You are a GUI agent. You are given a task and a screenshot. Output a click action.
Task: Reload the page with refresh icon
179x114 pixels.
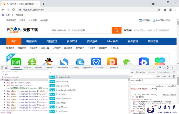coord(14,10)
